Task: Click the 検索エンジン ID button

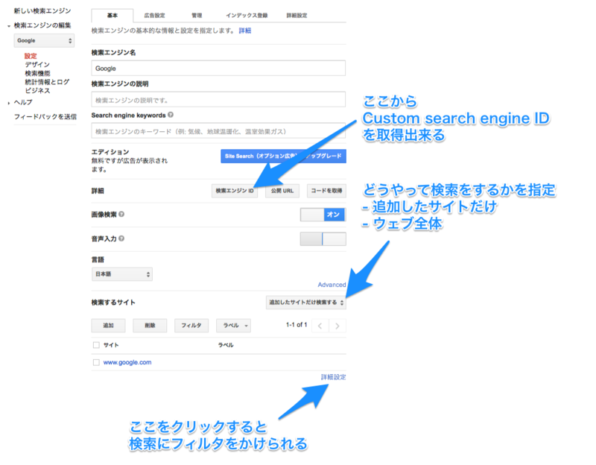Action: (x=235, y=191)
